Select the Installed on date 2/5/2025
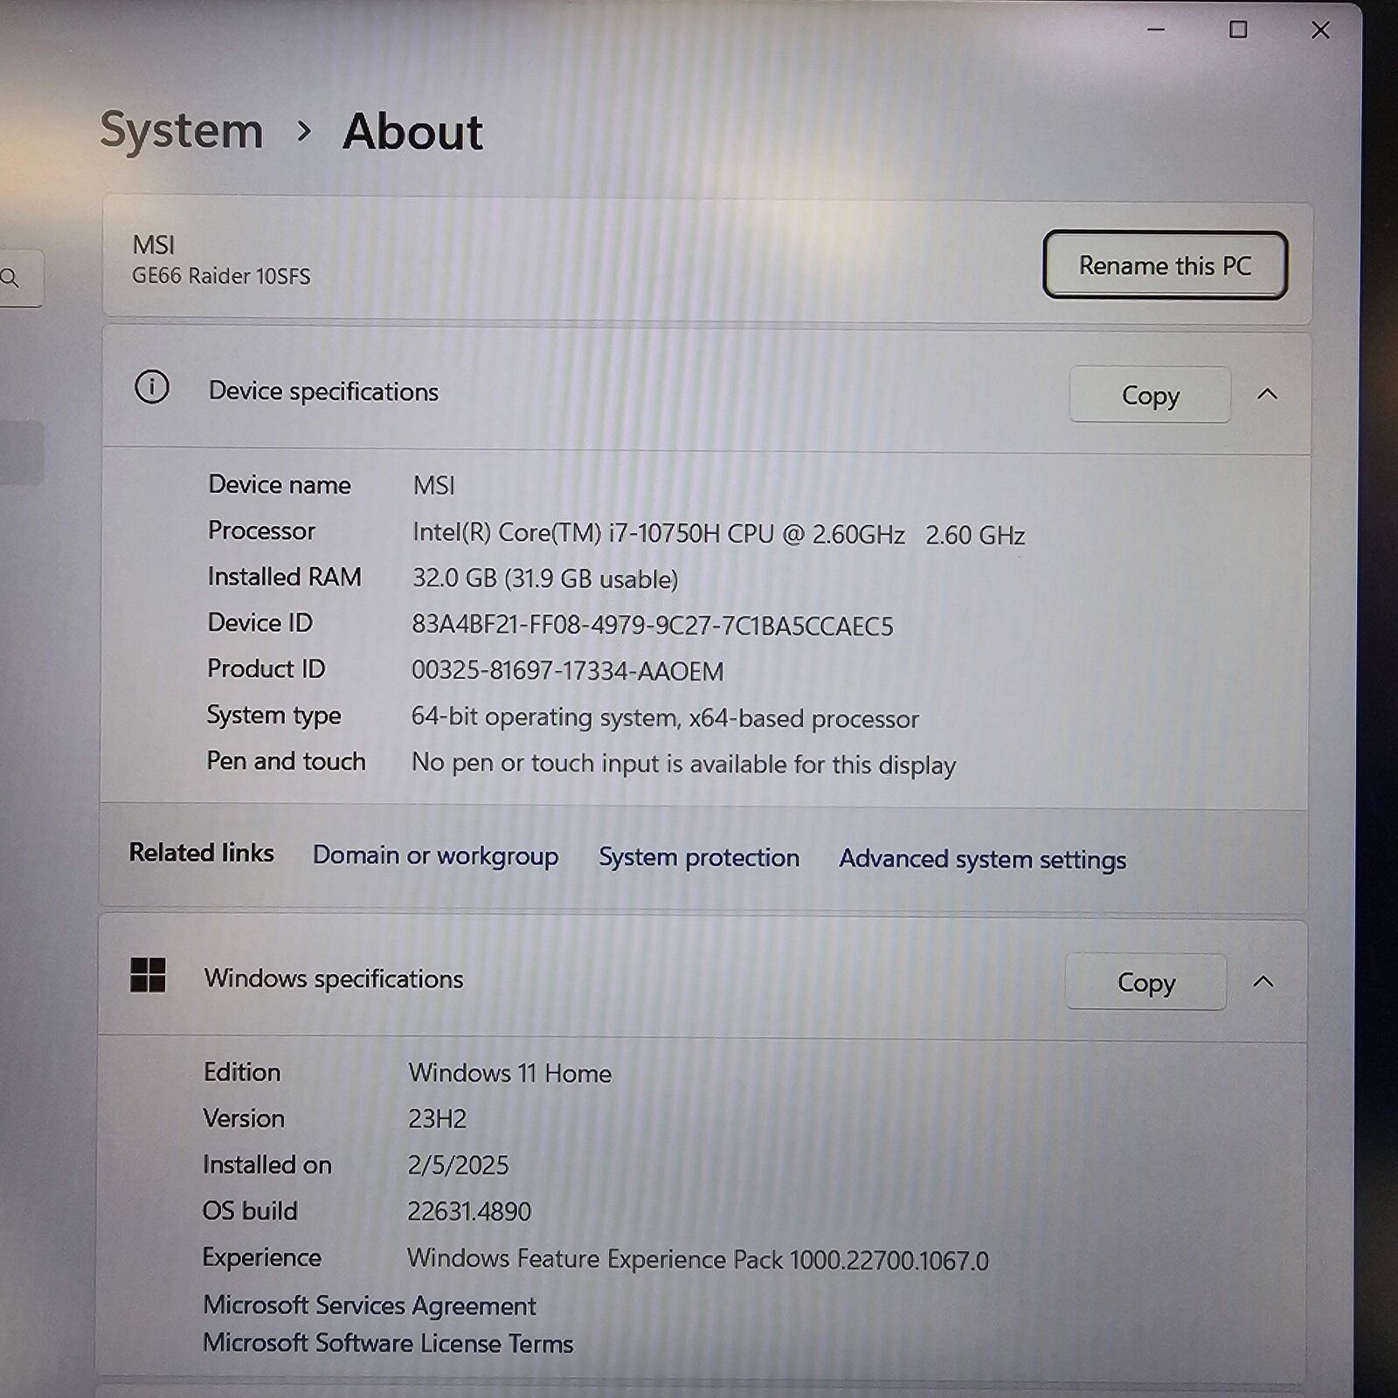Viewport: 1398px width, 1398px height. point(458,1166)
